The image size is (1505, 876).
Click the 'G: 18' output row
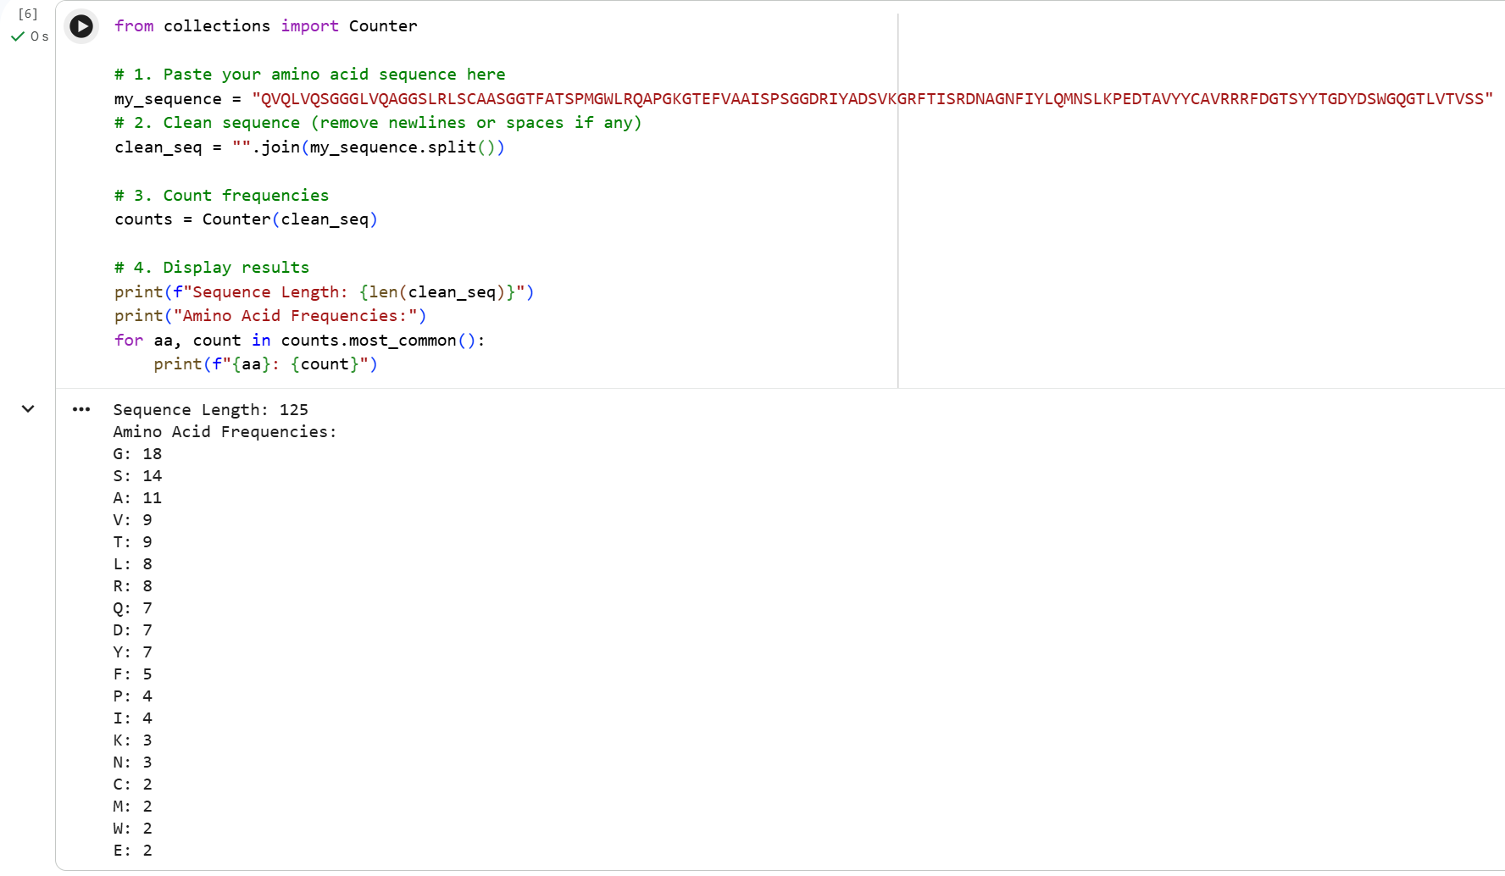pos(137,454)
